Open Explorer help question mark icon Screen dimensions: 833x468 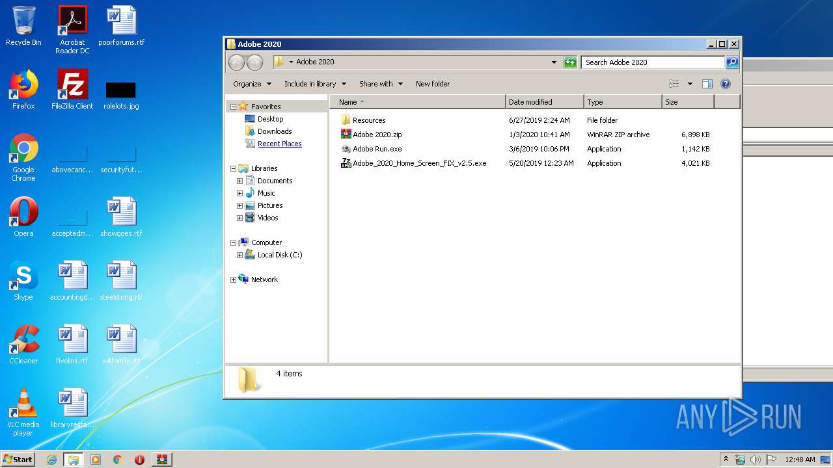coord(726,84)
